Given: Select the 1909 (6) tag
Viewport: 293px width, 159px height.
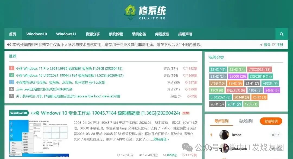Looking at the screenshot, I should tap(217, 90).
